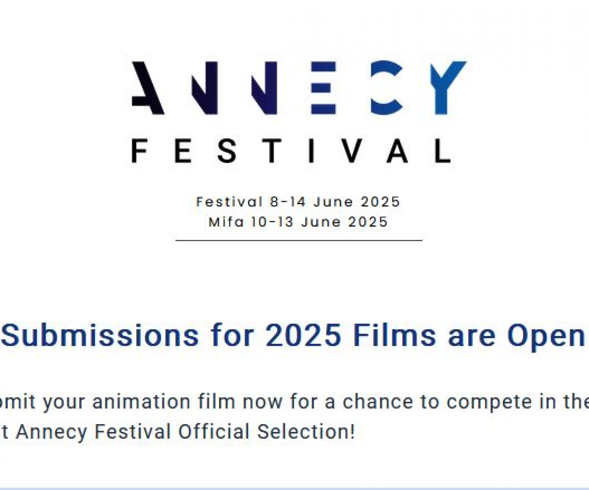Screen dimensions: 589x490
Task: Click the letter S in FESTIVAL
Action: (227, 151)
